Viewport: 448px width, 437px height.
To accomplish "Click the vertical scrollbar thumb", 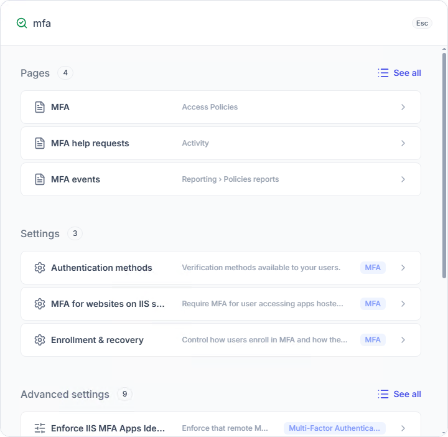I will point(444,165).
